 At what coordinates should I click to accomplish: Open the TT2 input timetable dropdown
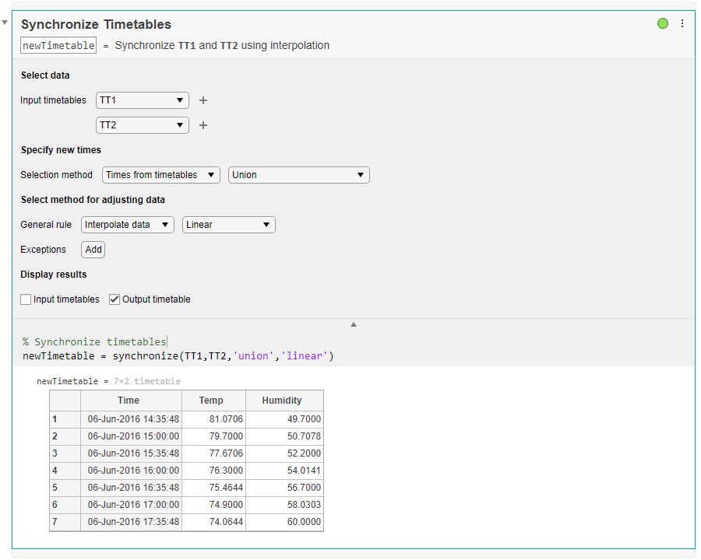pyautogui.click(x=143, y=125)
